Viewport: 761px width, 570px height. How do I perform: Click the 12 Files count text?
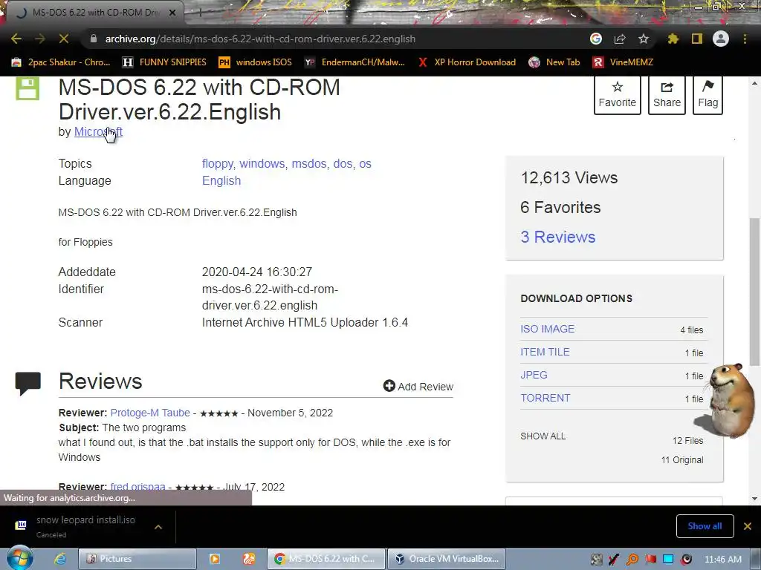(687, 441)
